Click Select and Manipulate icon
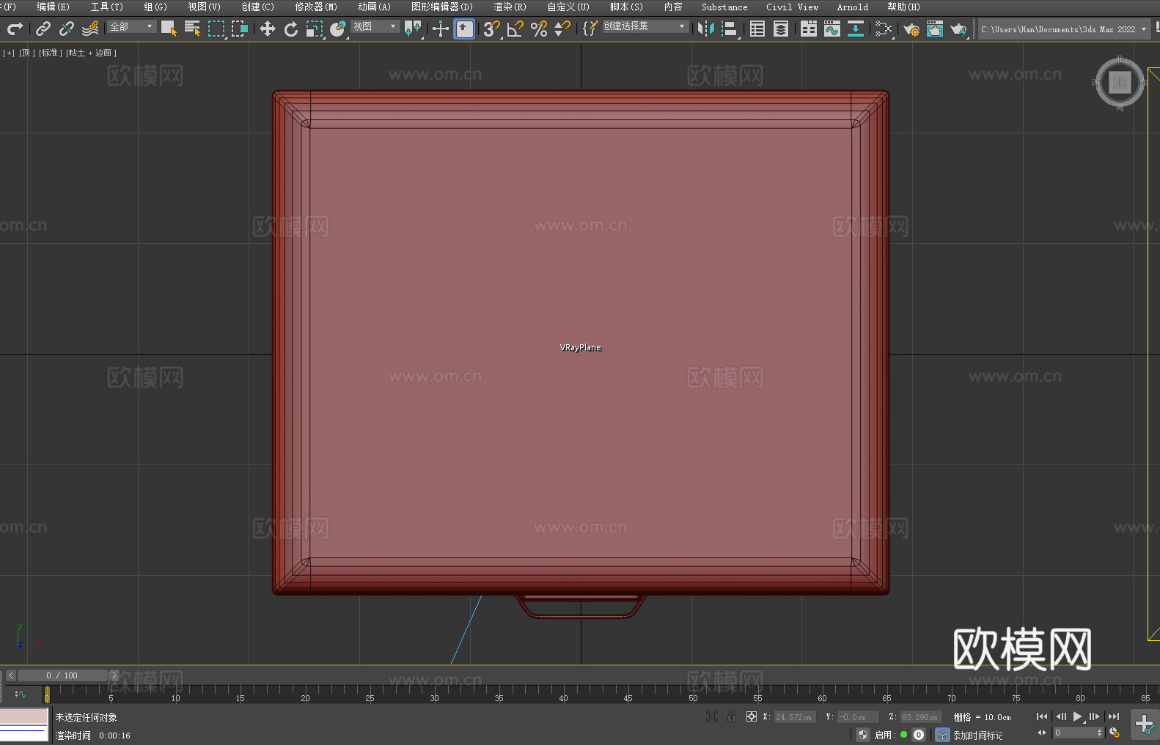Viewport: 1160px width, 745px height. [x=441, y=29]
